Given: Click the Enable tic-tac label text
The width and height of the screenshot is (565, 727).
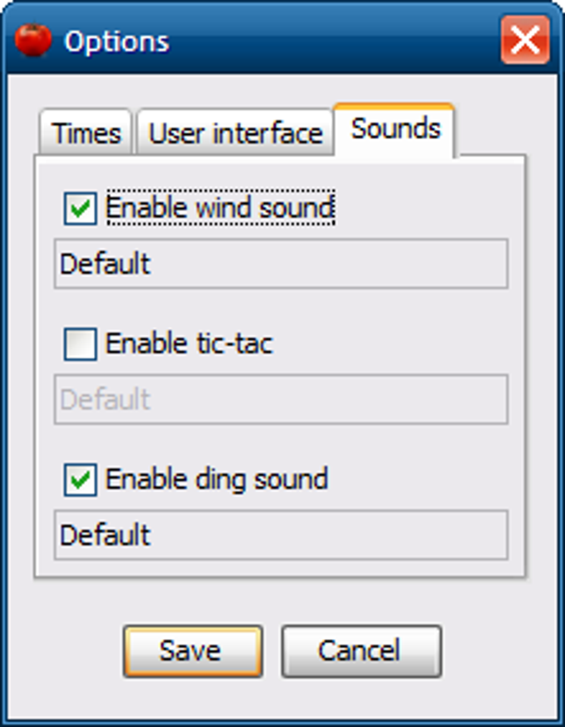Looking at the screenshot, I should pyautogui.click(x=189, y=344).
